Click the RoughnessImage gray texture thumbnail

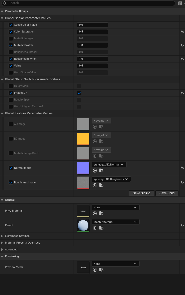83,183
